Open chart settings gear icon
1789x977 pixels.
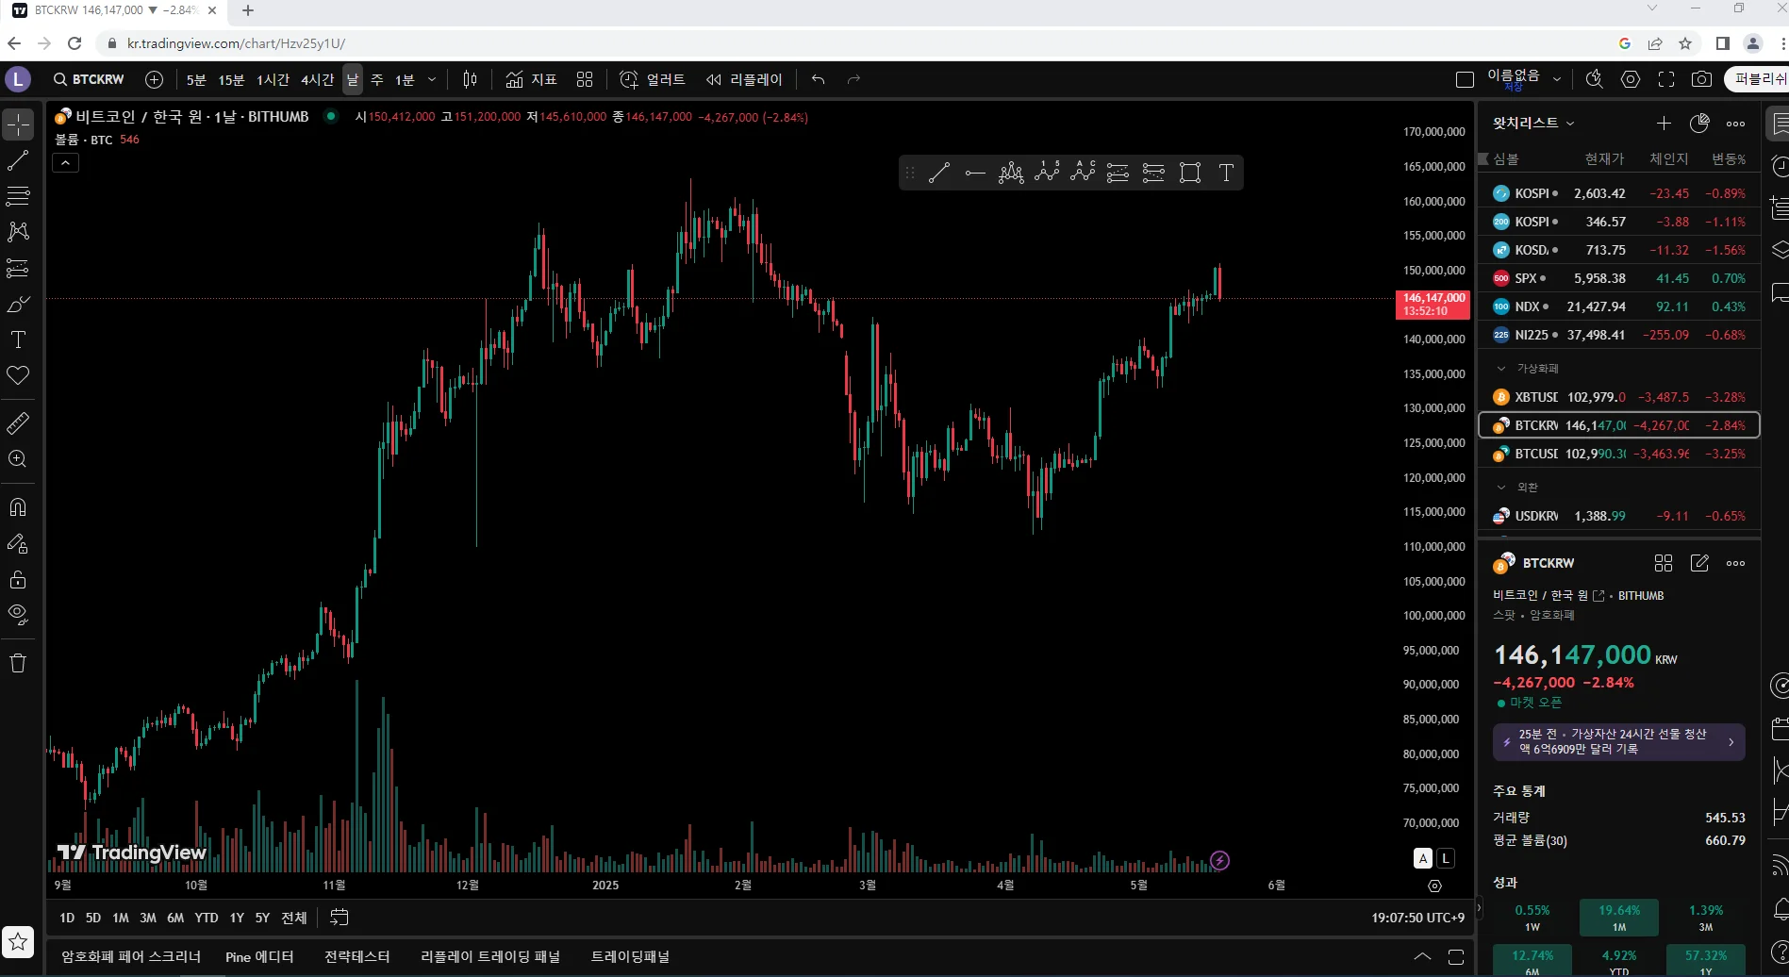1631,79
